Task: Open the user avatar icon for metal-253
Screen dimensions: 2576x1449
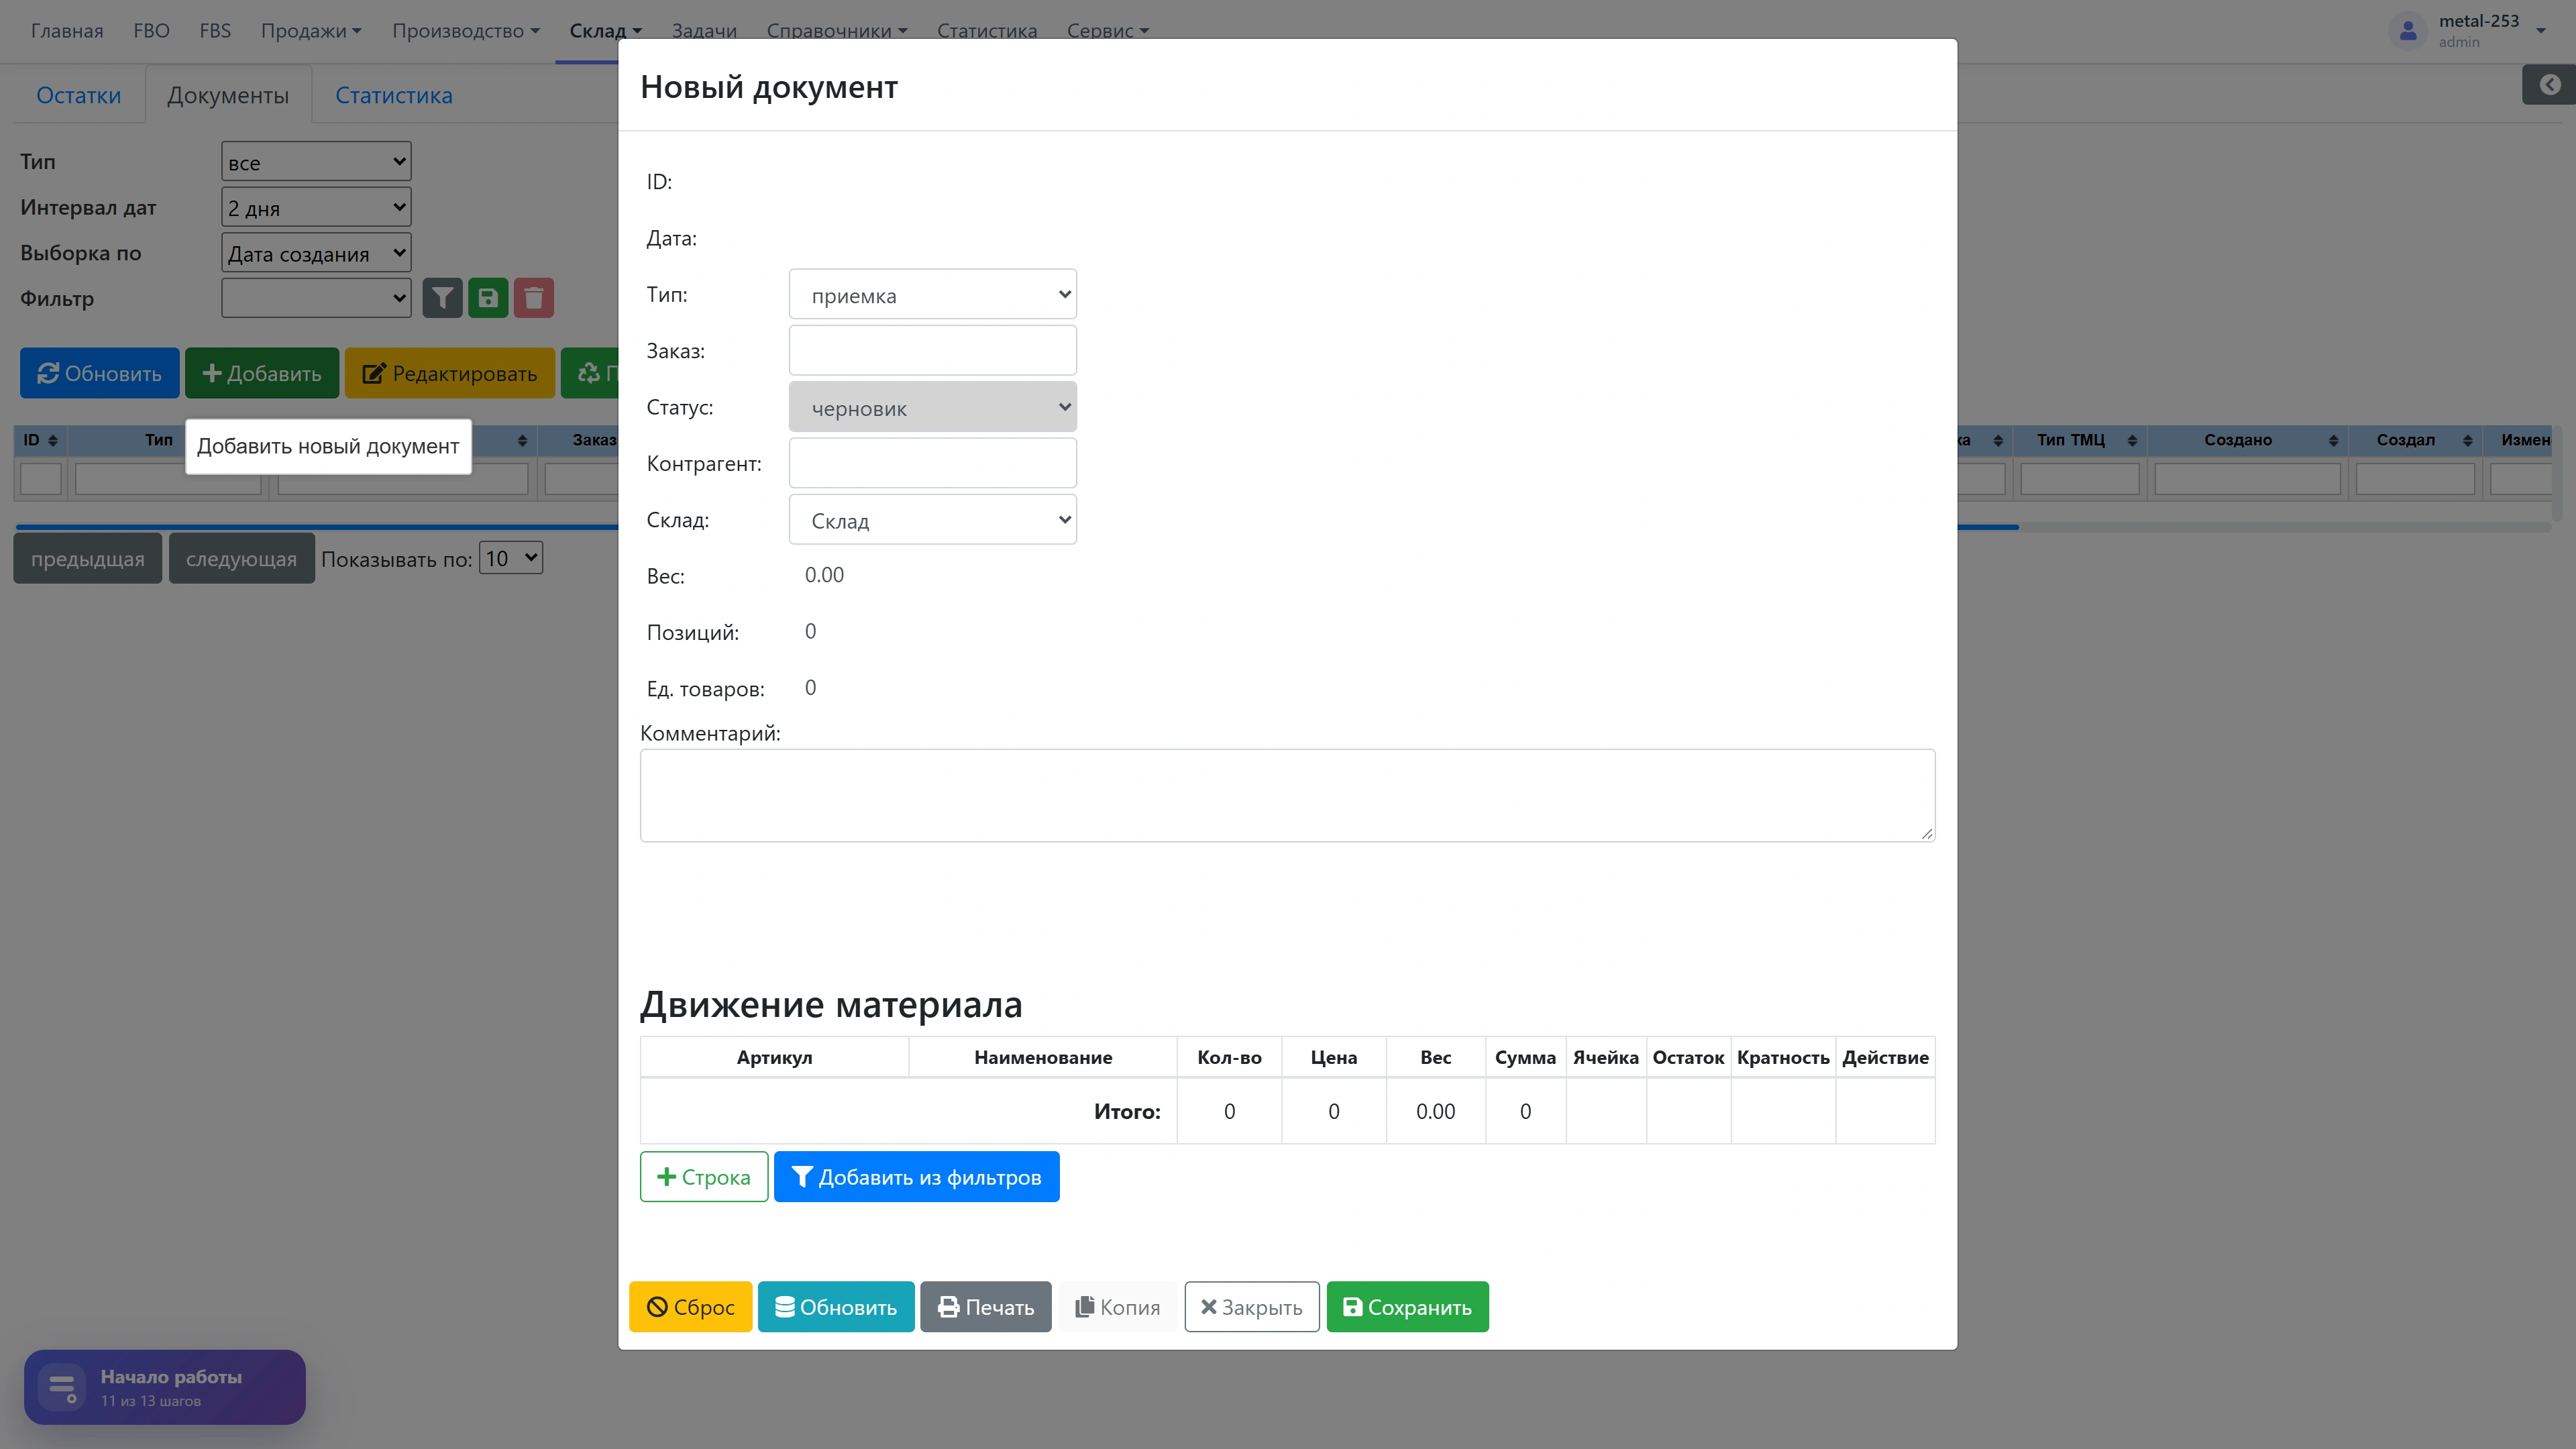Action: 2408,31
